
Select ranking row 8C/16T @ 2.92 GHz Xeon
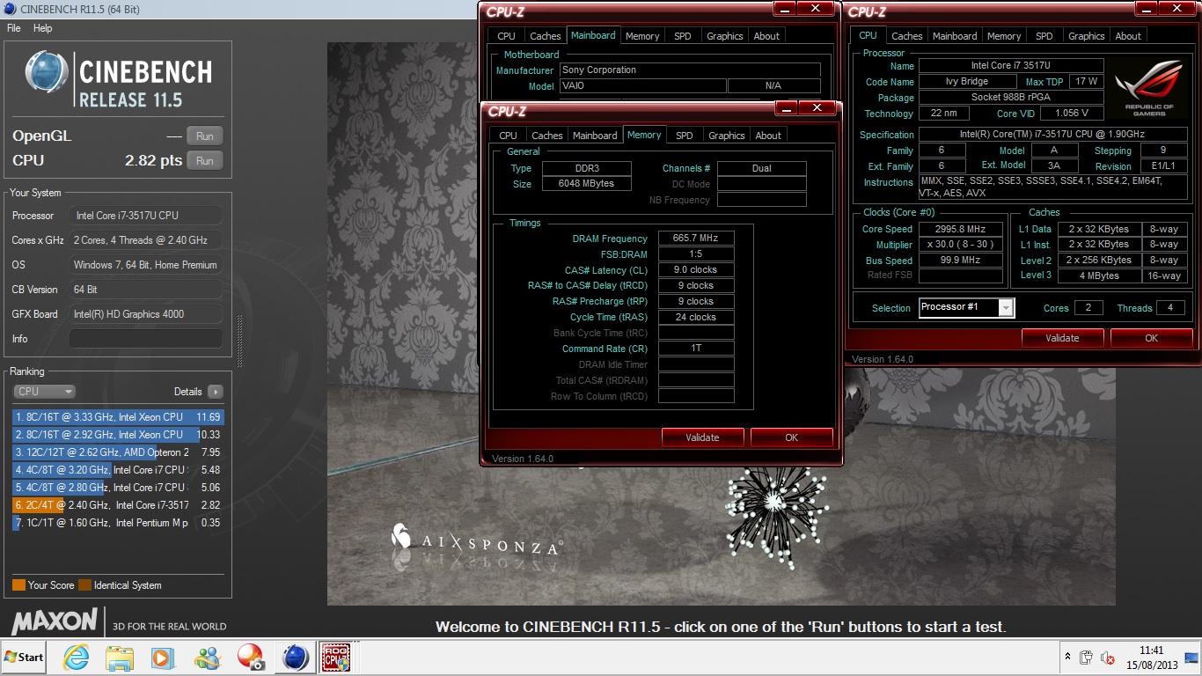(118, 435)
